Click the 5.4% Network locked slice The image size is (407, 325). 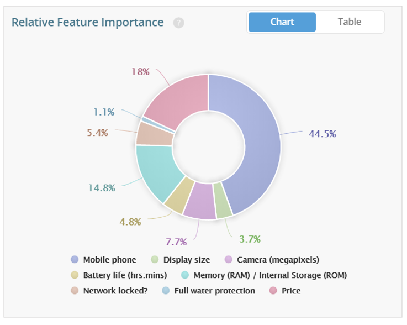(x=155, y=134)
